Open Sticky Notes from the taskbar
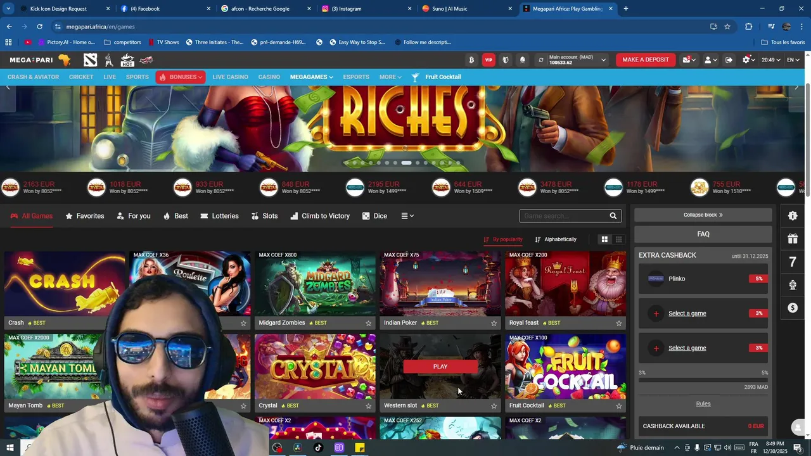 (359, 448)
